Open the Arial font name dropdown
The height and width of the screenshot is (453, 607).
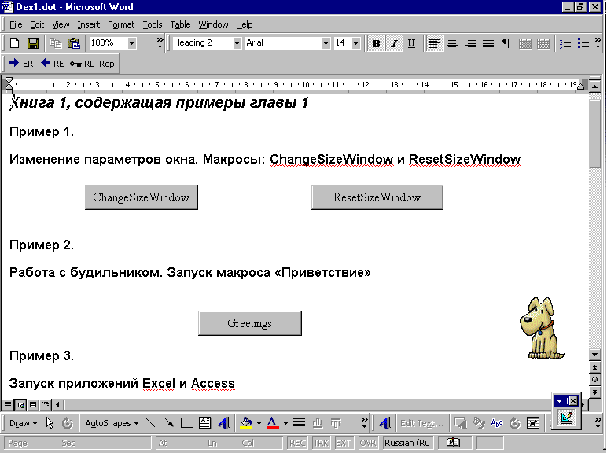[326, 43]
